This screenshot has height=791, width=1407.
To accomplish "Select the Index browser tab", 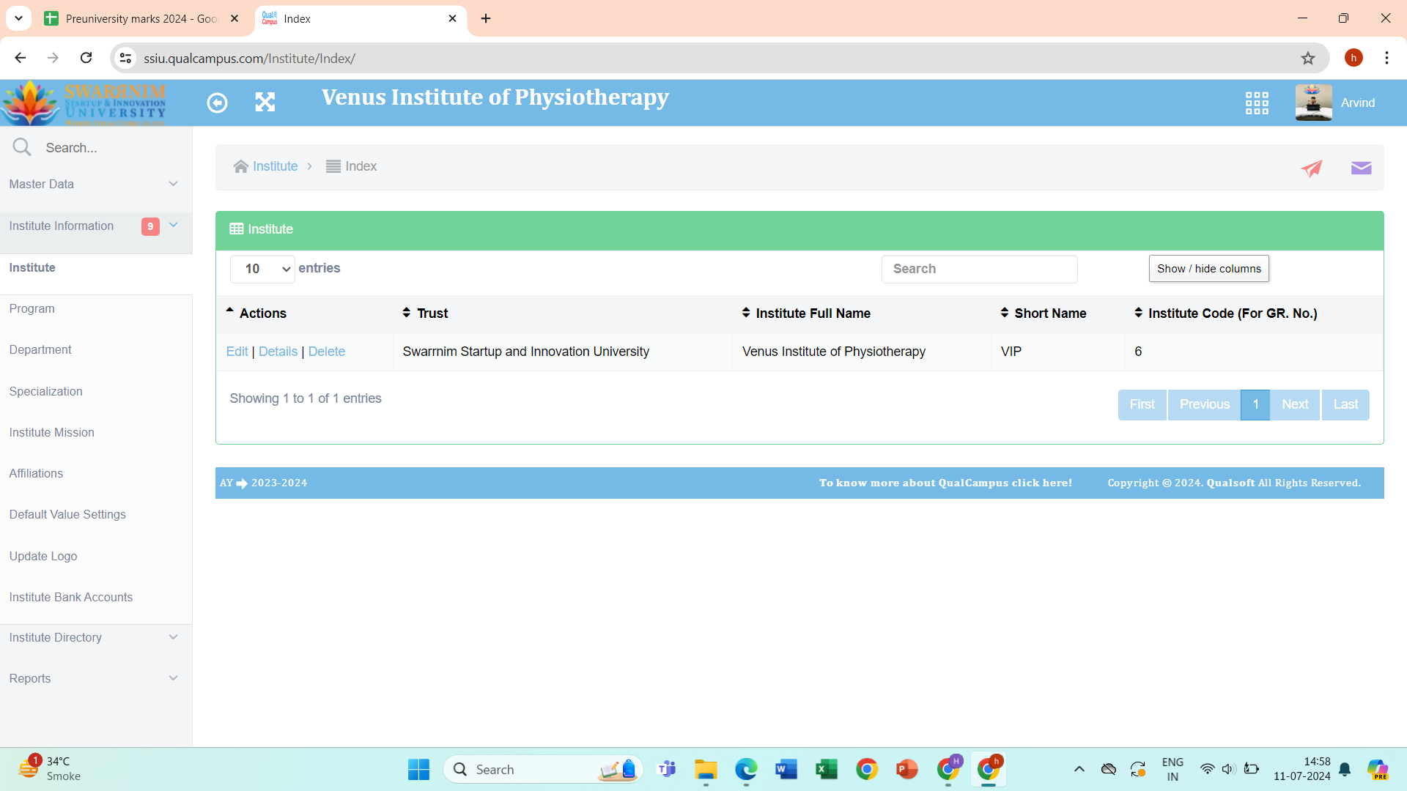I will pyautogui.click(x=361, y=18).
